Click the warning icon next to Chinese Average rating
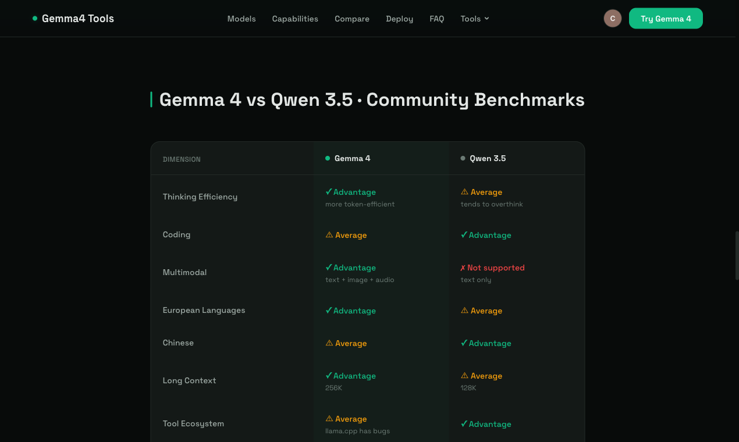This screenshot has width=739, height=442. click(329, 343)
